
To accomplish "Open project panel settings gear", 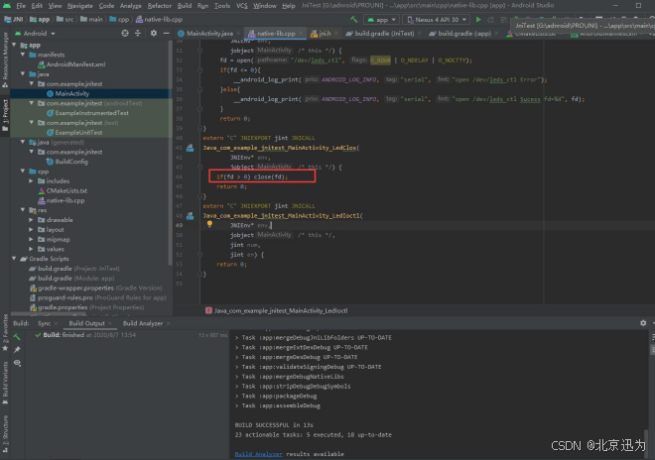I will point(153,33).
